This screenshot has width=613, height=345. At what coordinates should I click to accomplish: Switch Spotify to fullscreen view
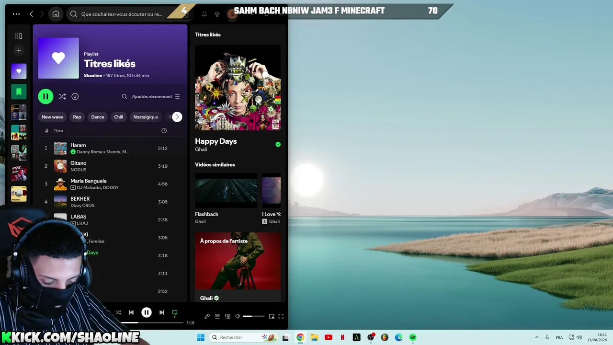click(x=281, y=316)
